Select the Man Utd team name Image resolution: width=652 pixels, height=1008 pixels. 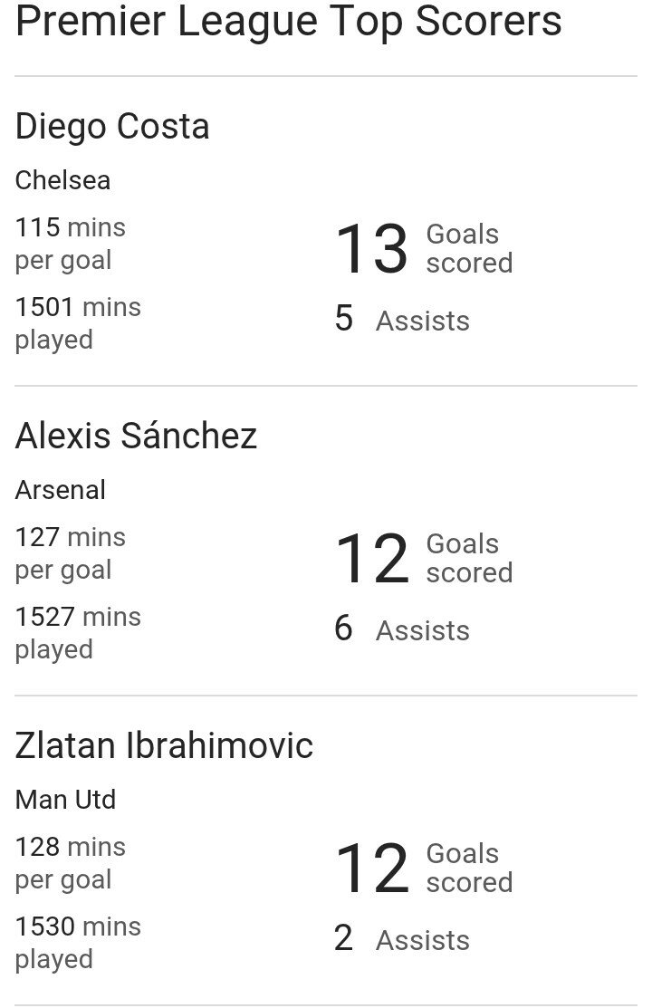point(65,800)
